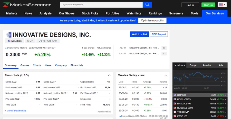Viewport: 231px width, 119px height.
Task: Click the 23-08-31 quote date cell
Action: point(123,88)
